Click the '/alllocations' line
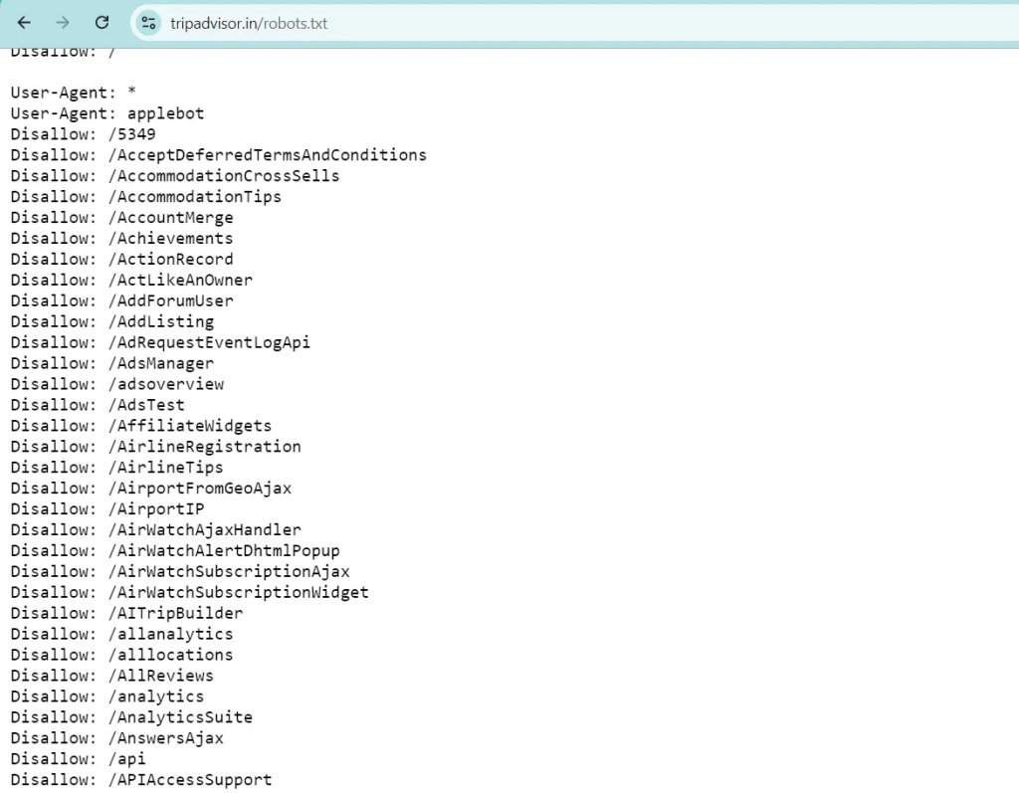Screen dimensions: 1019x793 (121, 654)
